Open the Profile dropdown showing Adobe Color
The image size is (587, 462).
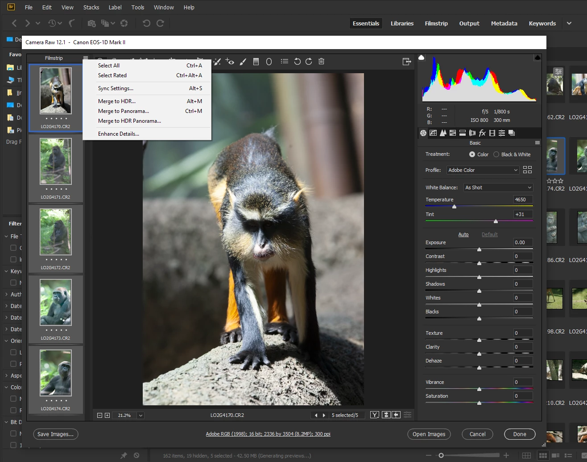point(483,170)
